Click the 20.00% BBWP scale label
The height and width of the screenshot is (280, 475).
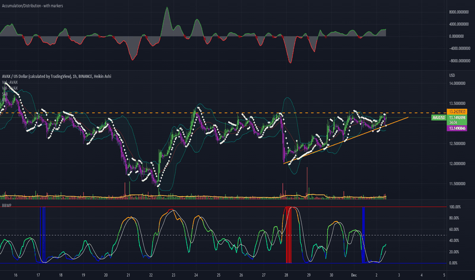454,252
